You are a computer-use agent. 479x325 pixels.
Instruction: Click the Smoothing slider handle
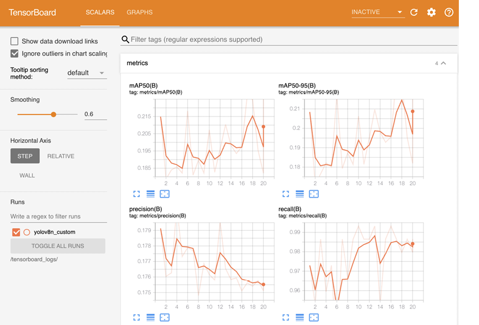(53, 114)
